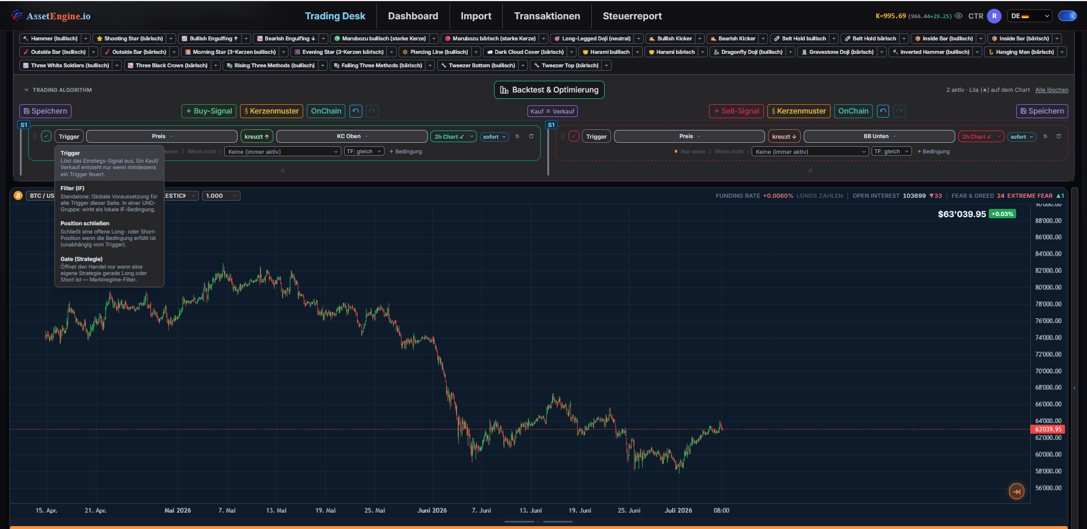Add Tweezer Top (bärisch) via its plus
This screenshot has width=1087, height=529.
606,66
